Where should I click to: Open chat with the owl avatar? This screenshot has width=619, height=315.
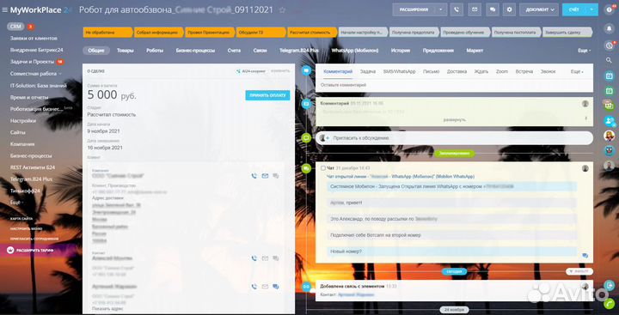610,150
